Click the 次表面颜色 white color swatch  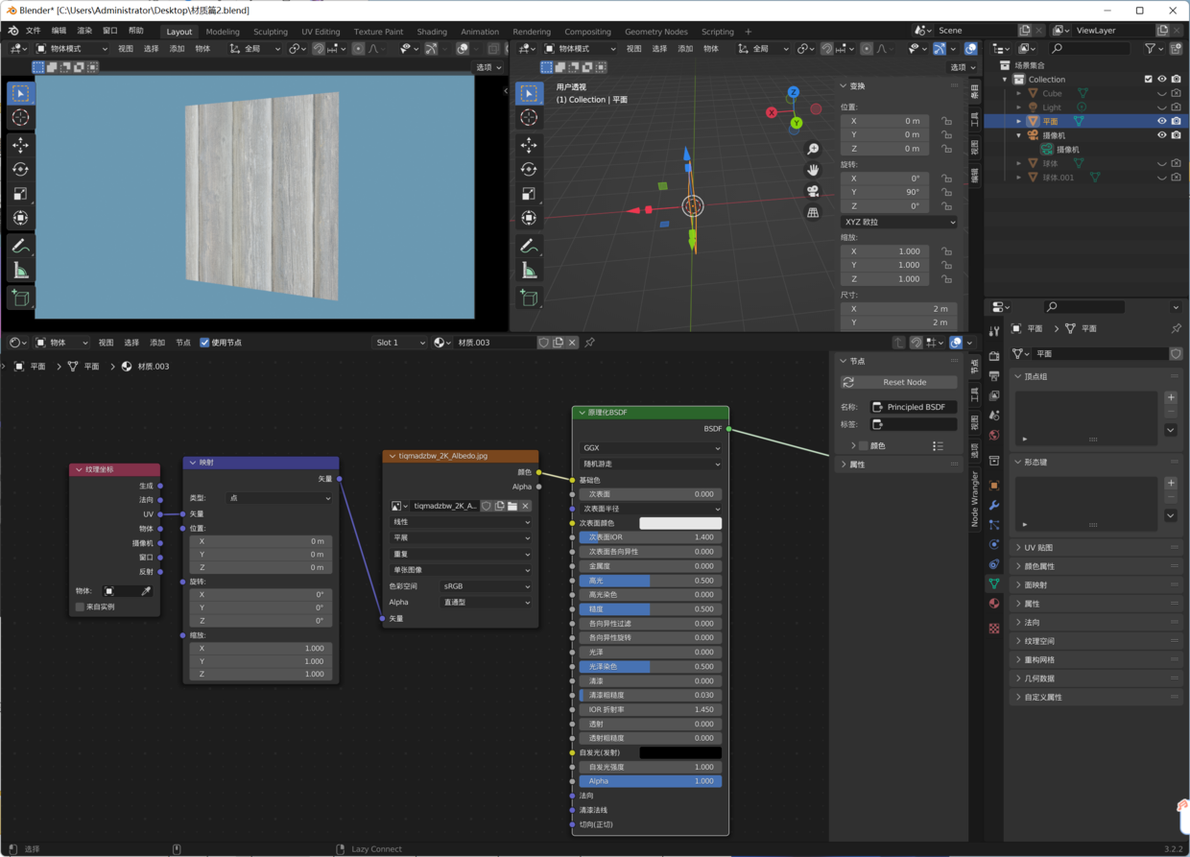click(x=680, y=523)
